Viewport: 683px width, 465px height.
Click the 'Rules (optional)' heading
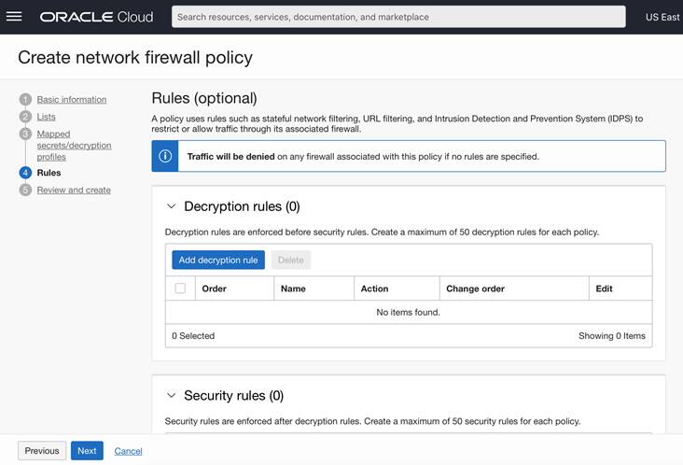pyautogui.click(x=204, y=98)
